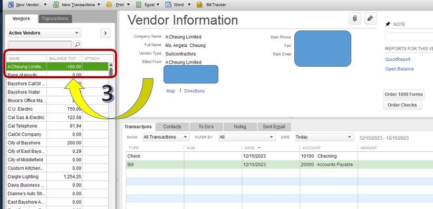This screenshot has width=433, height=209.
Task: Sort by the NAME column header
Action: (x=26, y=59)
